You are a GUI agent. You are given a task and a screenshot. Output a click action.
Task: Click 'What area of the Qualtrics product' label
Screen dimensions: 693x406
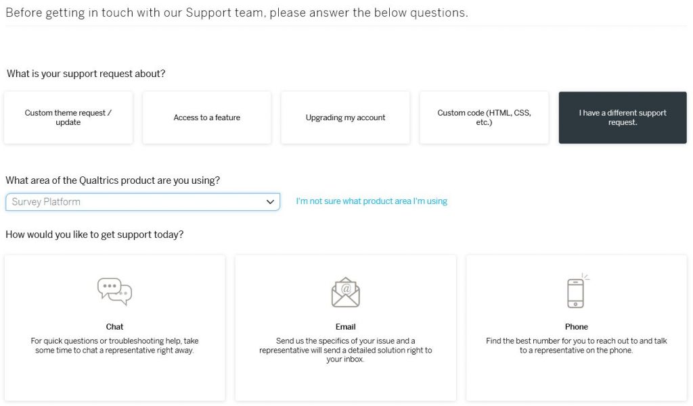coord(113,180)
